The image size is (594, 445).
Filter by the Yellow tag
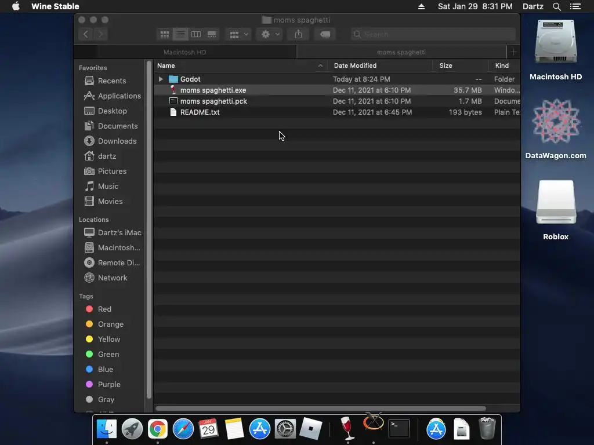pyautogui.click(x=108, y=340)
